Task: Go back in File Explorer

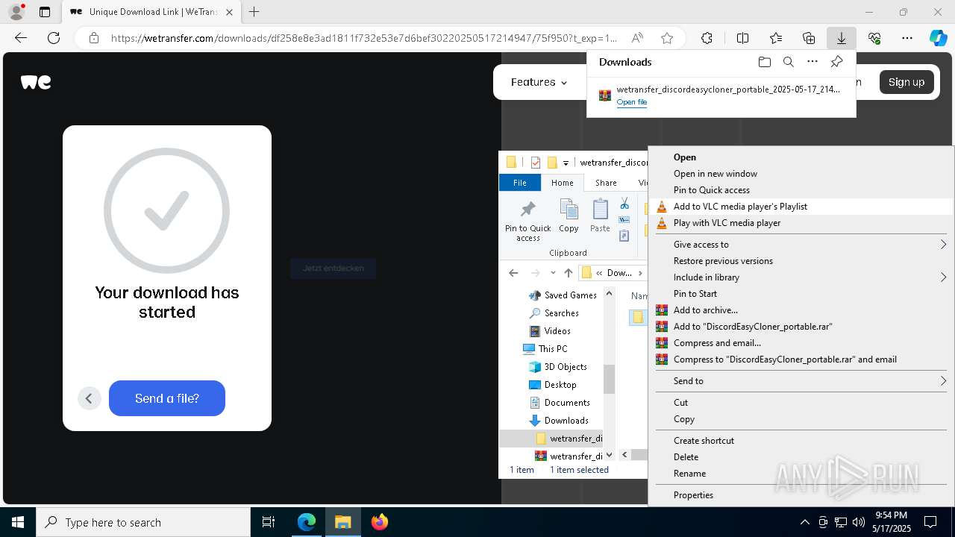Action: [x=513, y=273]
